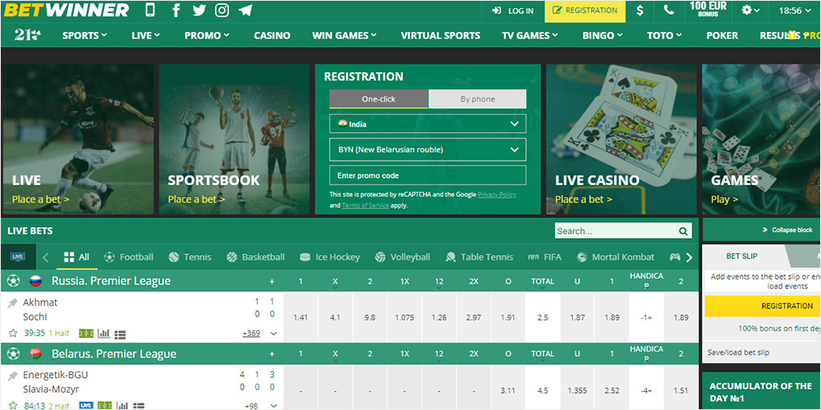Screen dimensions: 821x410
Task: Open the settings gear dropdown
Action: (x=751, y=10)
